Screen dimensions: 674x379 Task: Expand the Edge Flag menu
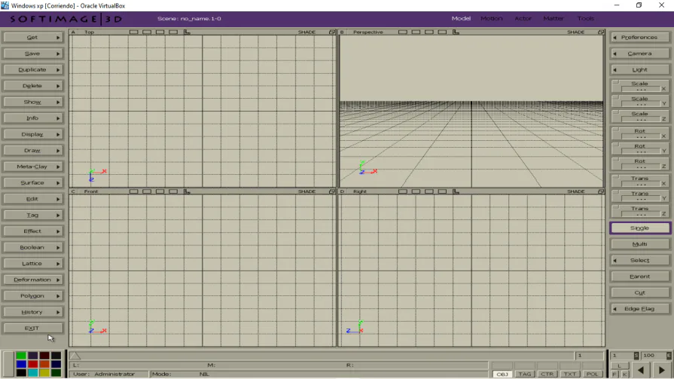(639, 309)
